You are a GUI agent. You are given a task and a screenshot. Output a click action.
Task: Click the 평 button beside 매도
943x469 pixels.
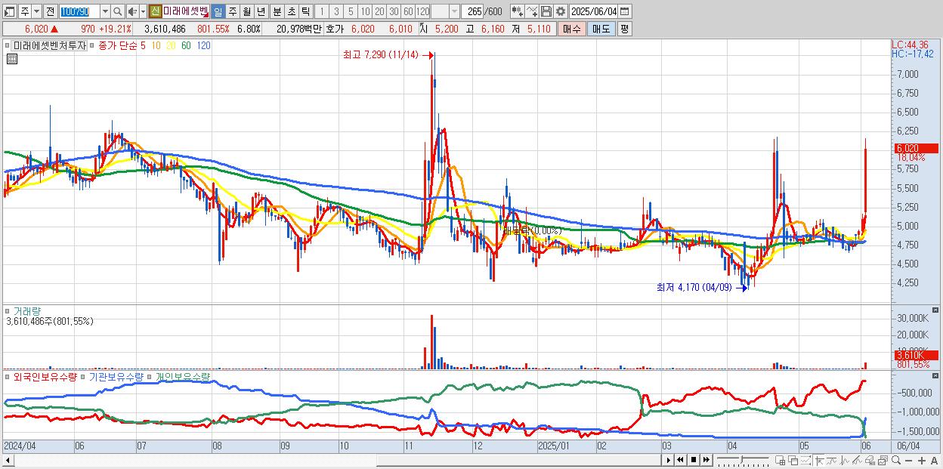point(624,29)
